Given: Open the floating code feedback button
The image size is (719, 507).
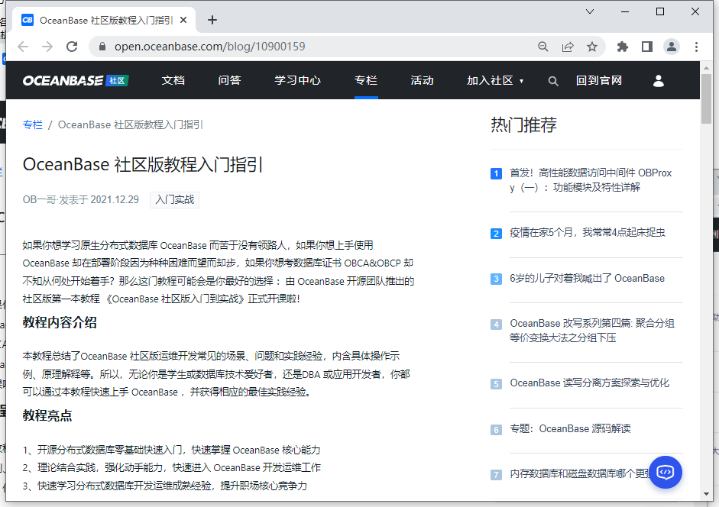Looking at the screenshot, I should [x=665, y=472].
